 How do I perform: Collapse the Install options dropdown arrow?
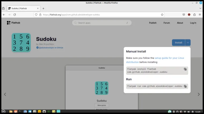(x=188, y=42)
